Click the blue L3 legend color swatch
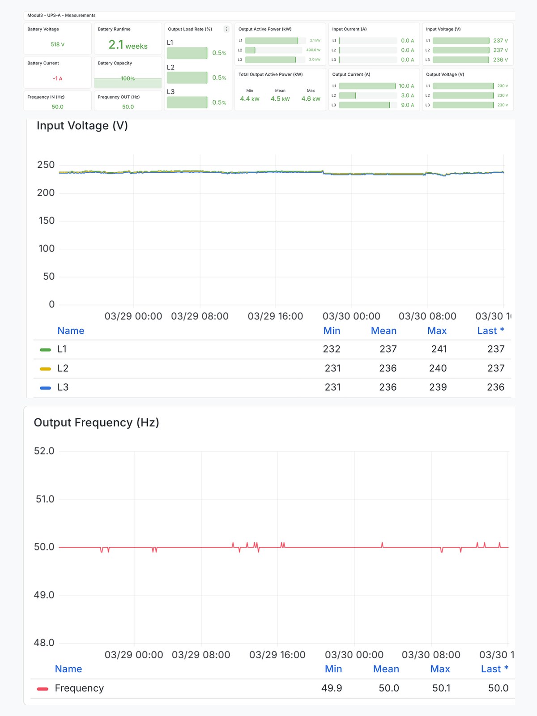Screen dimensions: 537x716 click(45, 388)
